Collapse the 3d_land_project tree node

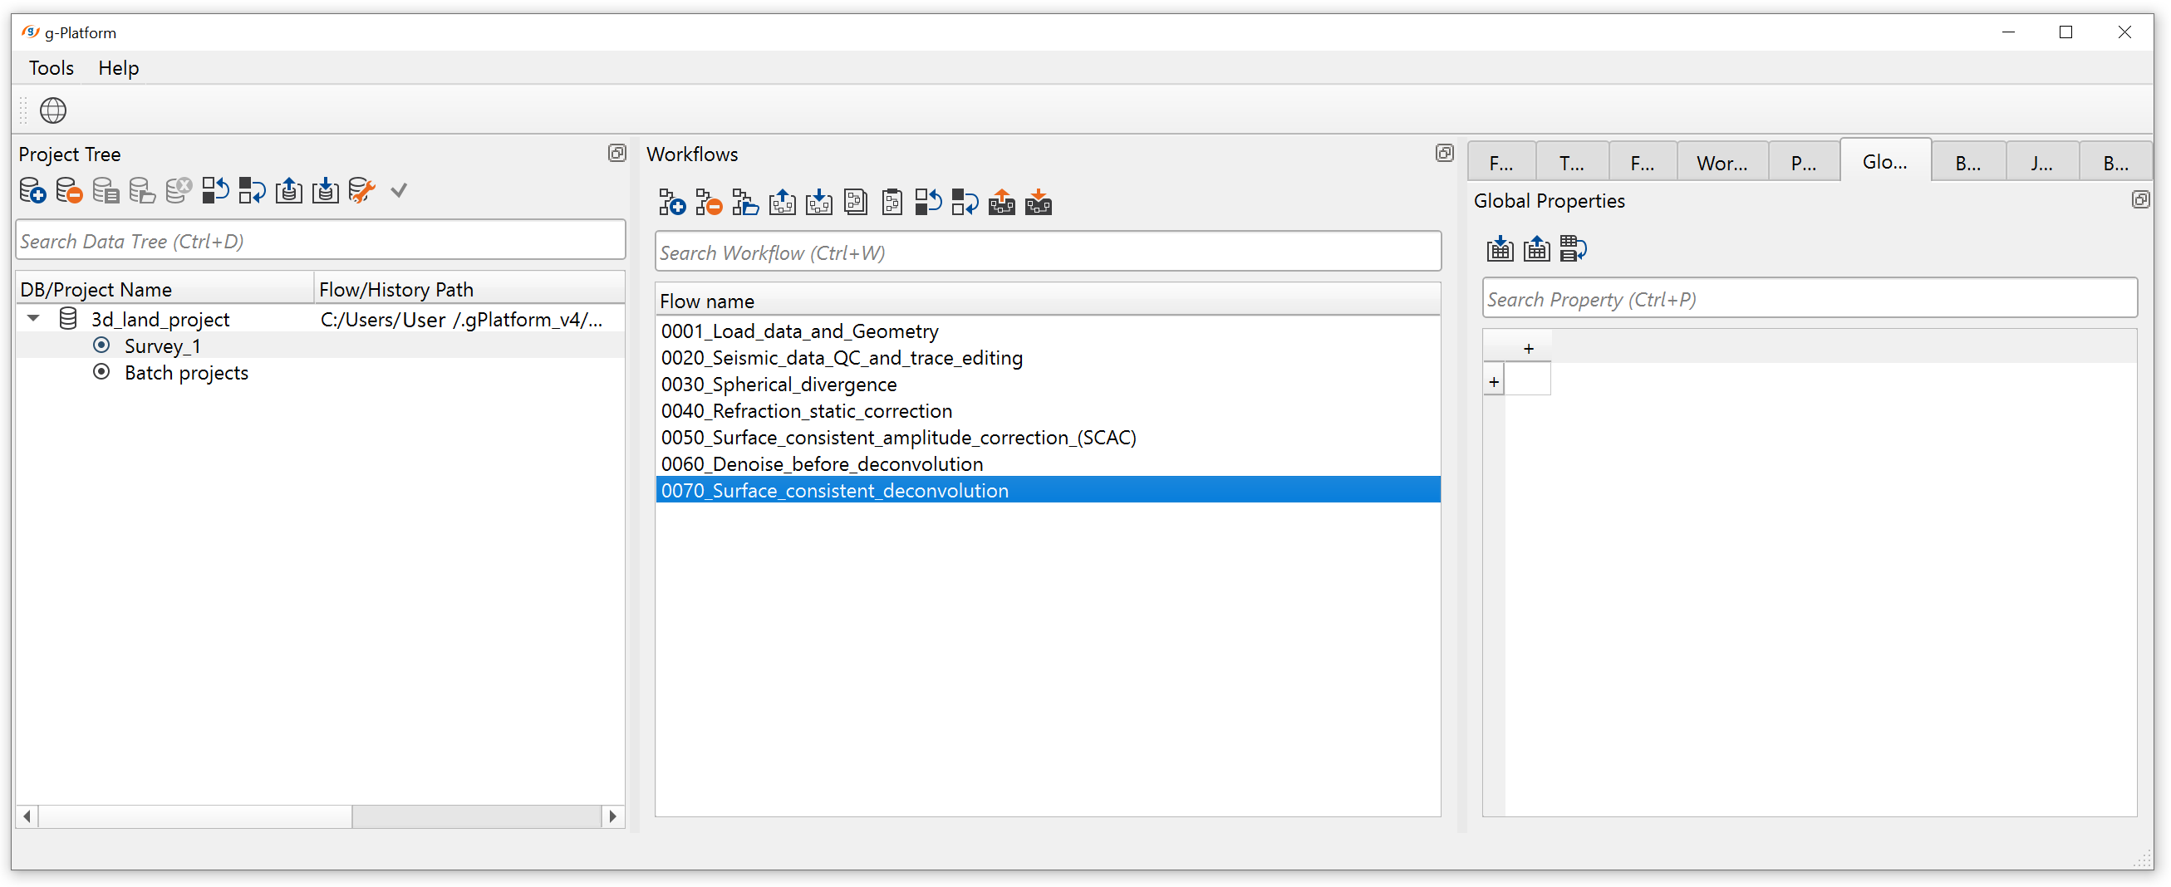point(34,318)
